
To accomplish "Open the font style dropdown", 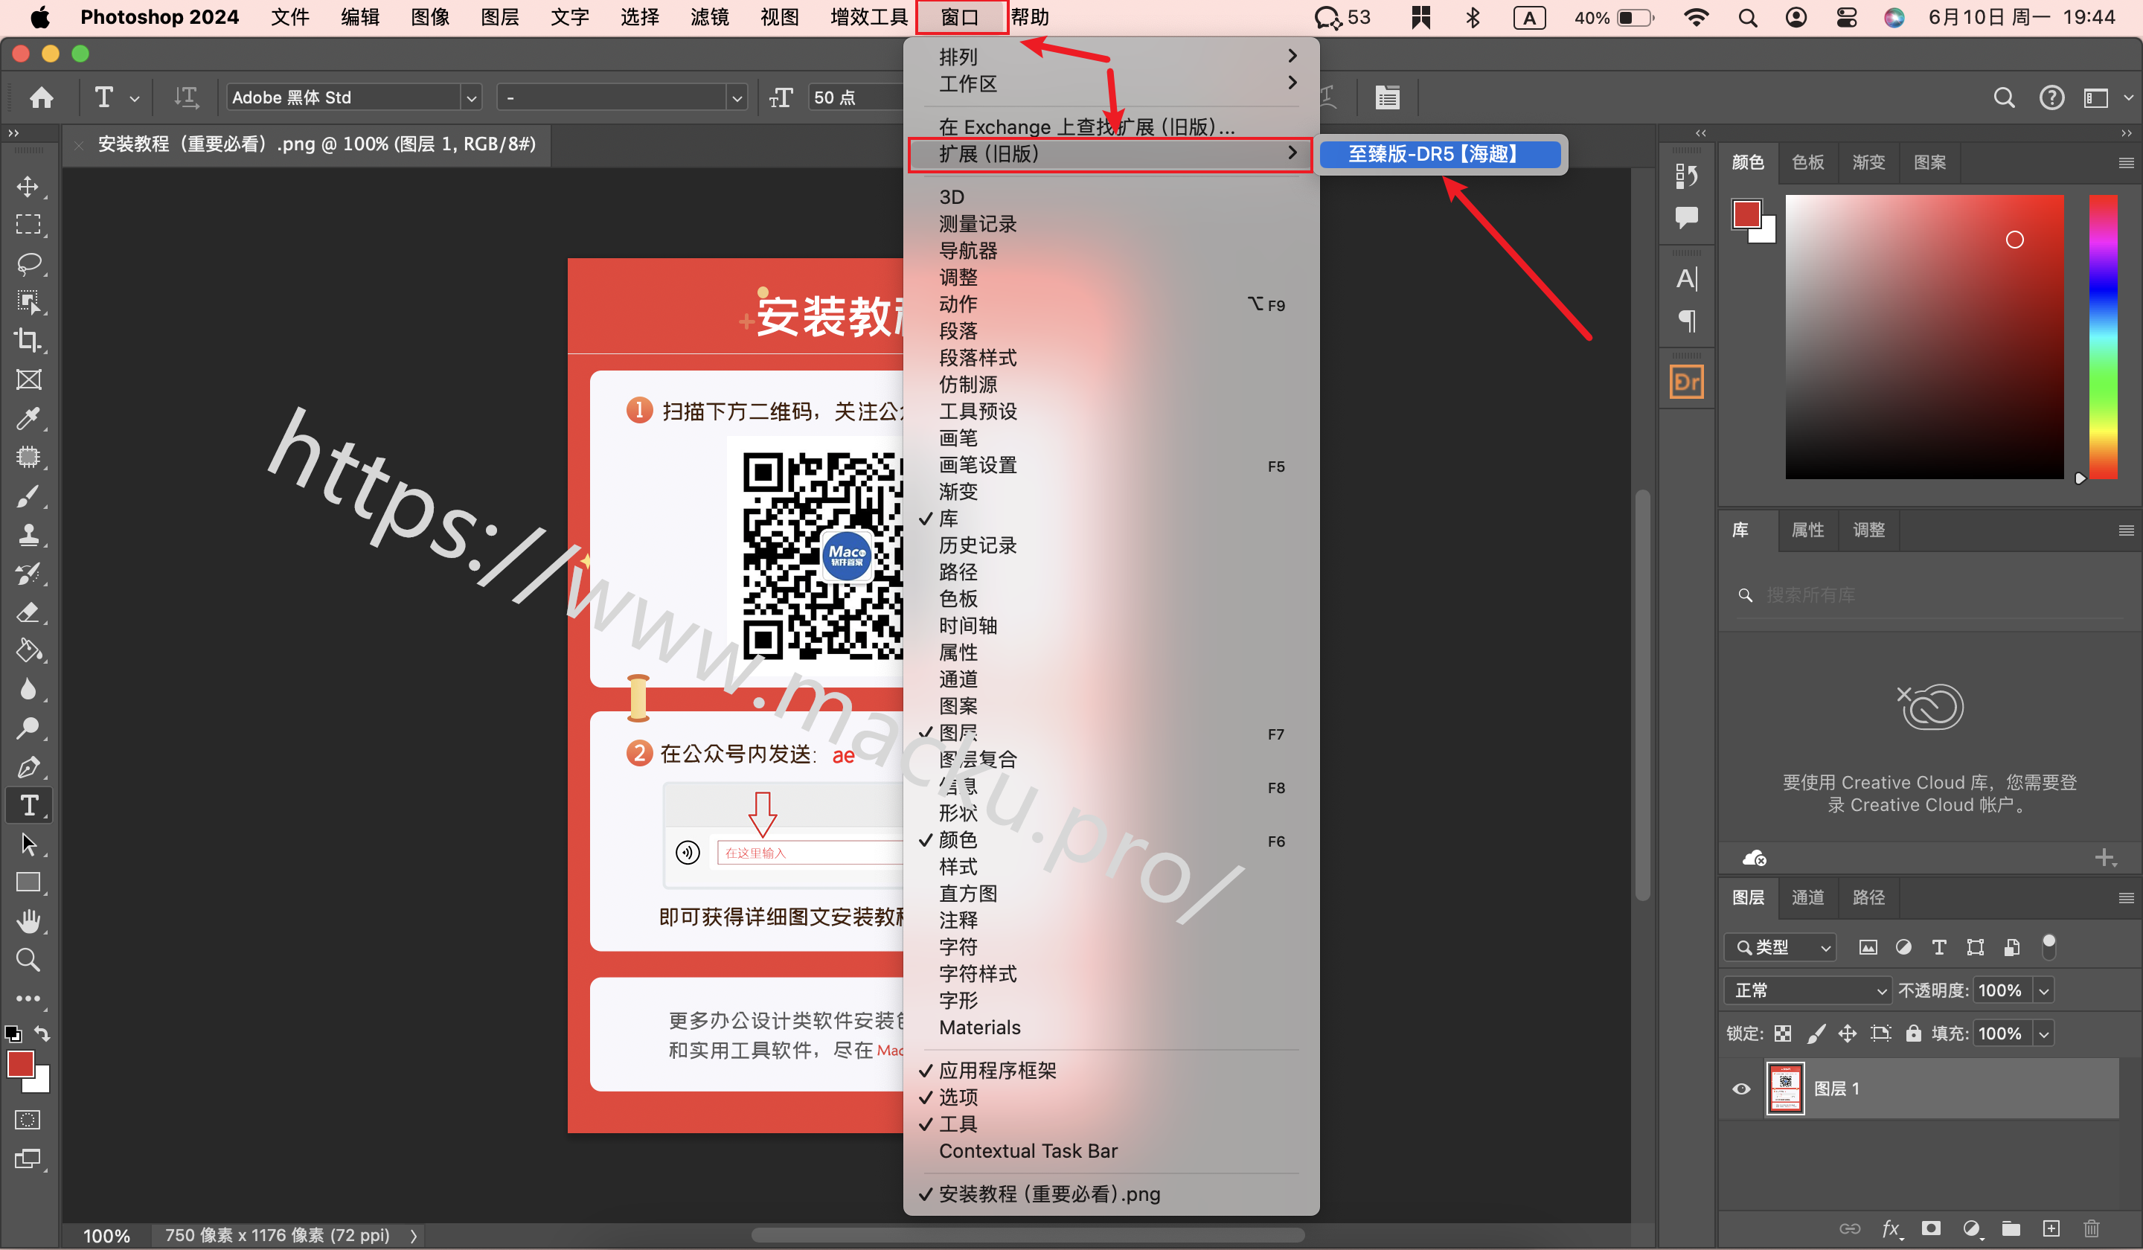I will pyautogui.click(x=737, y=97).
